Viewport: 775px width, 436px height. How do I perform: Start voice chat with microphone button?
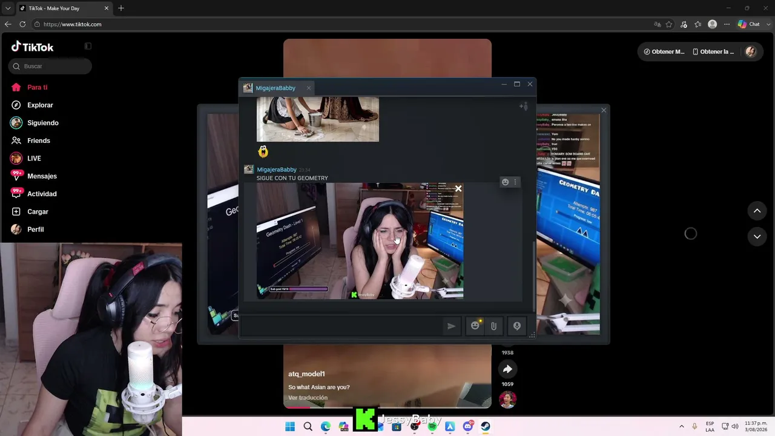coord(516,326)
